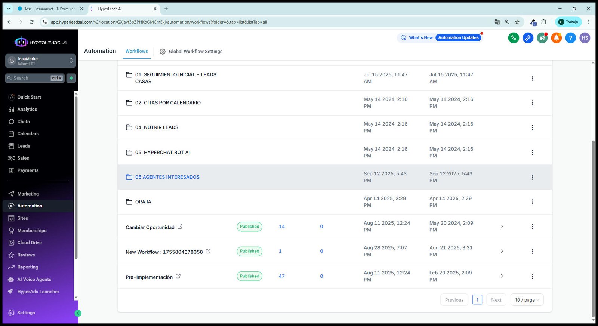Go to Analytics in sidebar

pos(27,109)
